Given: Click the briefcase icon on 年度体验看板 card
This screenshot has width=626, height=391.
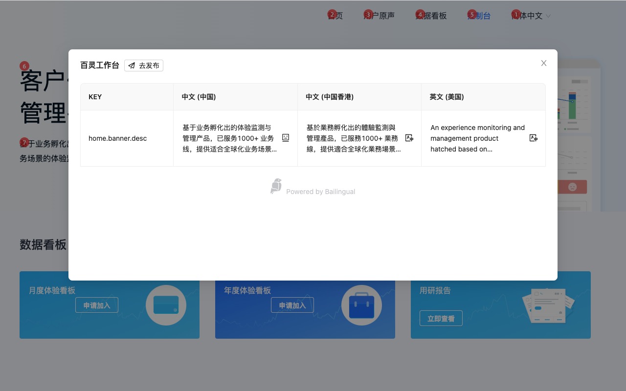Looking at the screenshot, I should [x=361, y=305].
